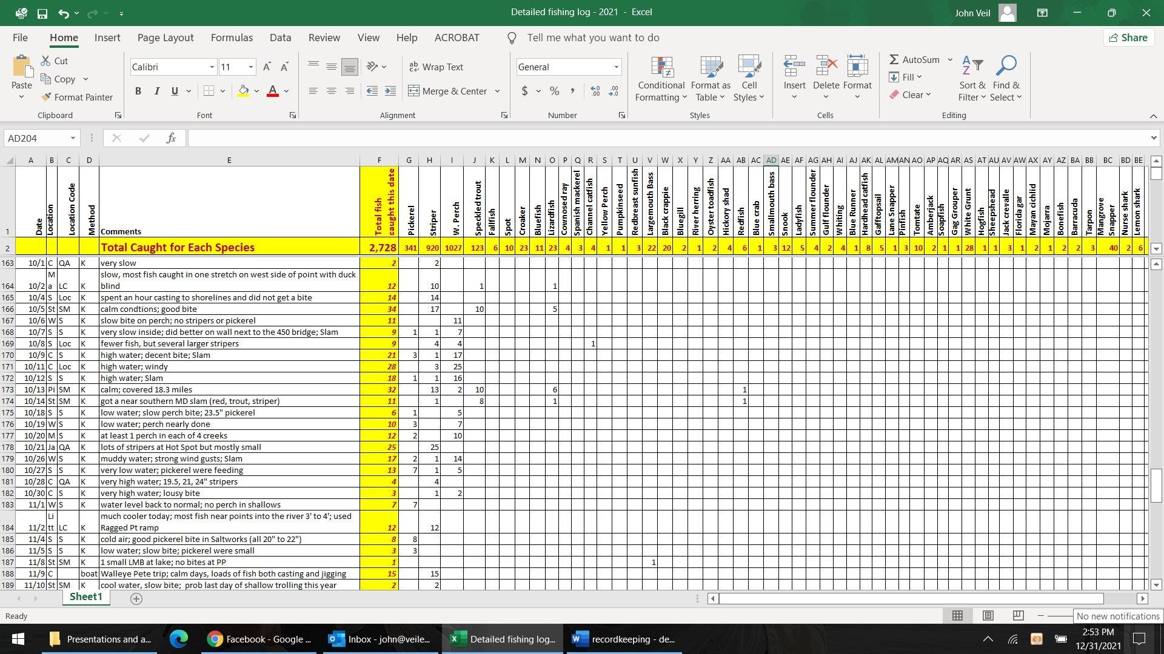Open Inbox Outlook from the taskbar
Screen dimensions: 1164x654
[x=381, y=639]
